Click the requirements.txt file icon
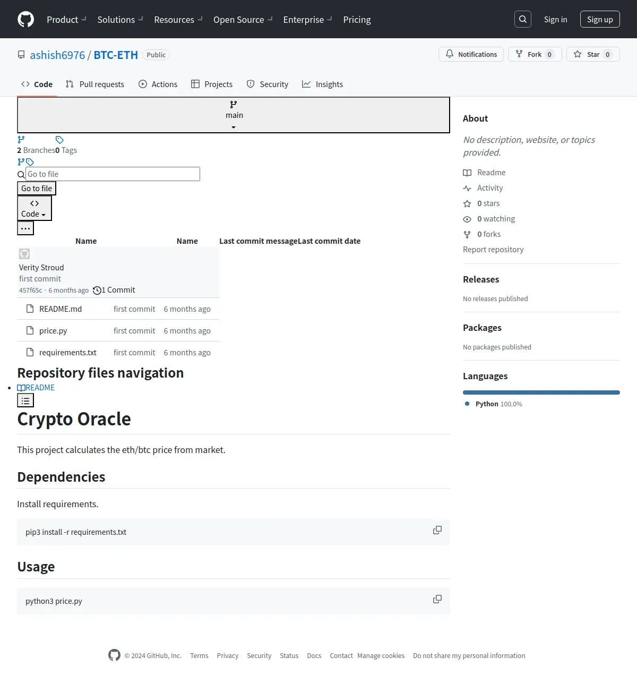This screenshot has height=683, width=637. point(30,352)
